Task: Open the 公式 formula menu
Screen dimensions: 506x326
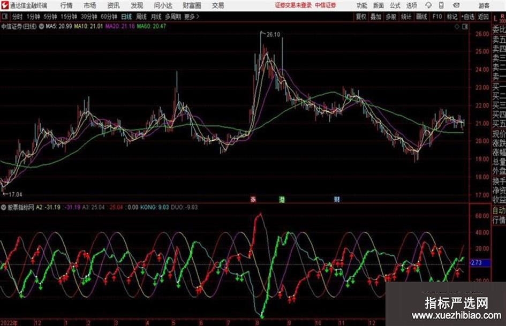Action: click(x=395, y=5)
